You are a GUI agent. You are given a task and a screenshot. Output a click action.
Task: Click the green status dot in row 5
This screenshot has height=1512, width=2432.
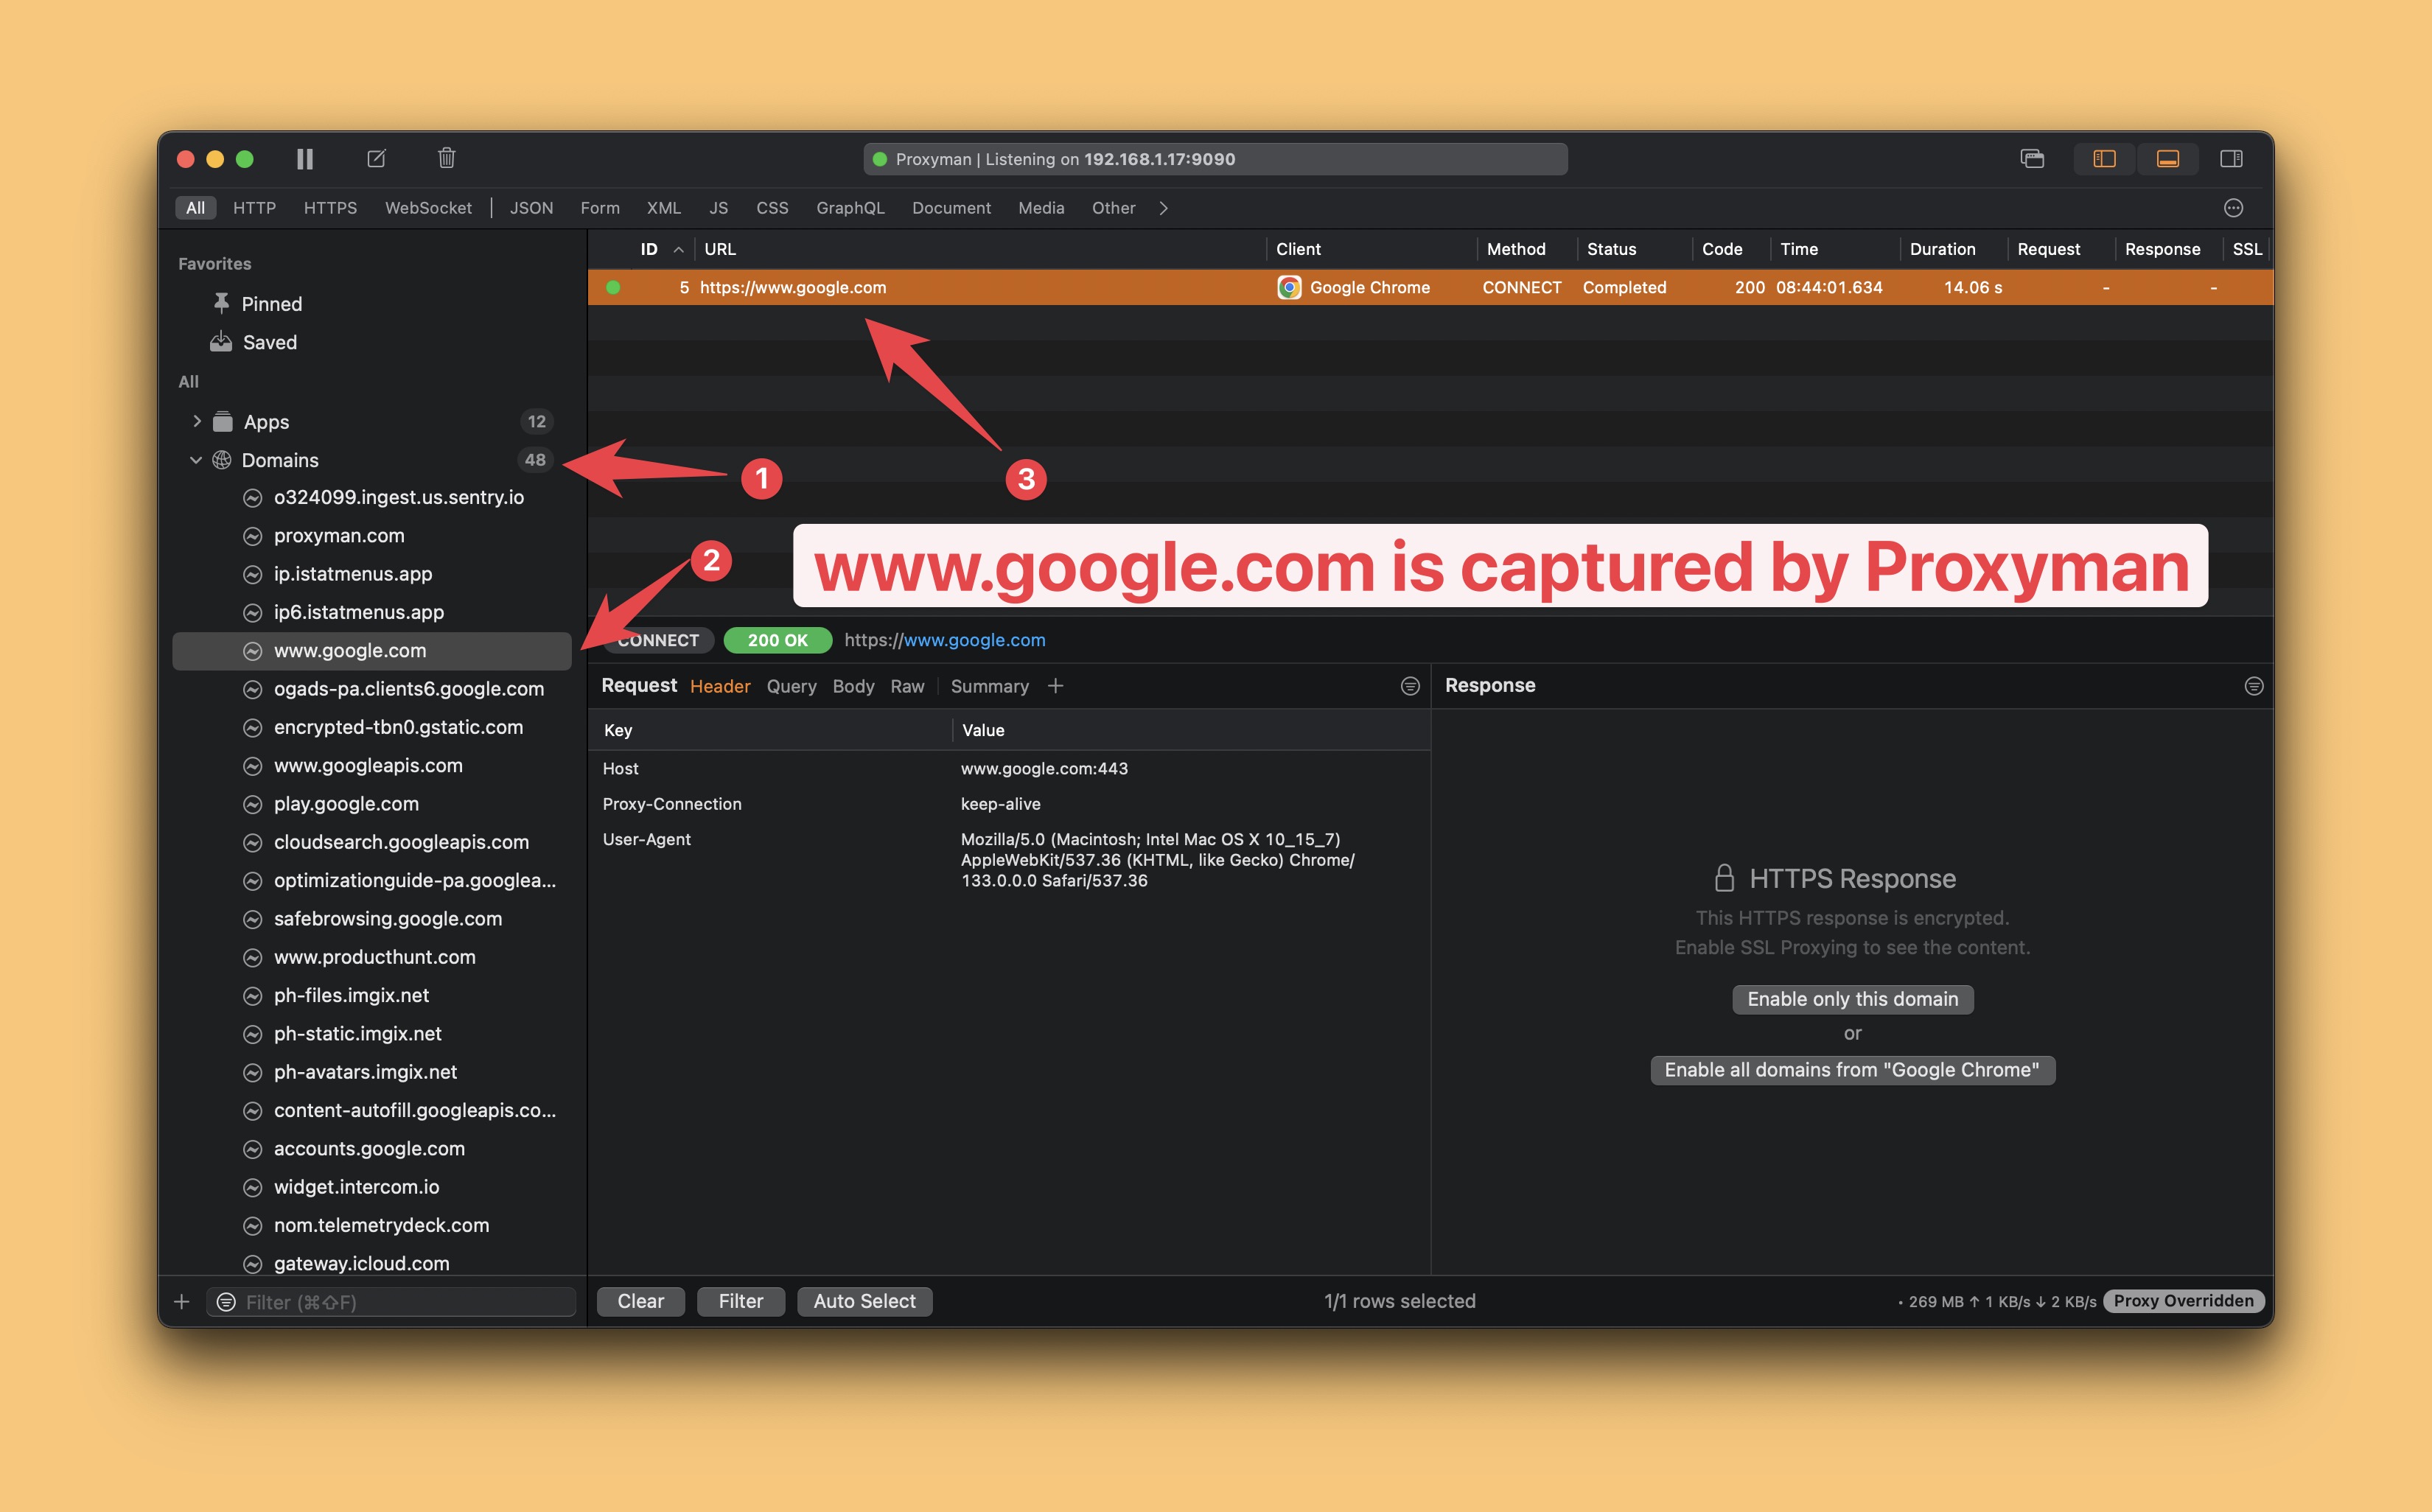[x=613, y=287]
